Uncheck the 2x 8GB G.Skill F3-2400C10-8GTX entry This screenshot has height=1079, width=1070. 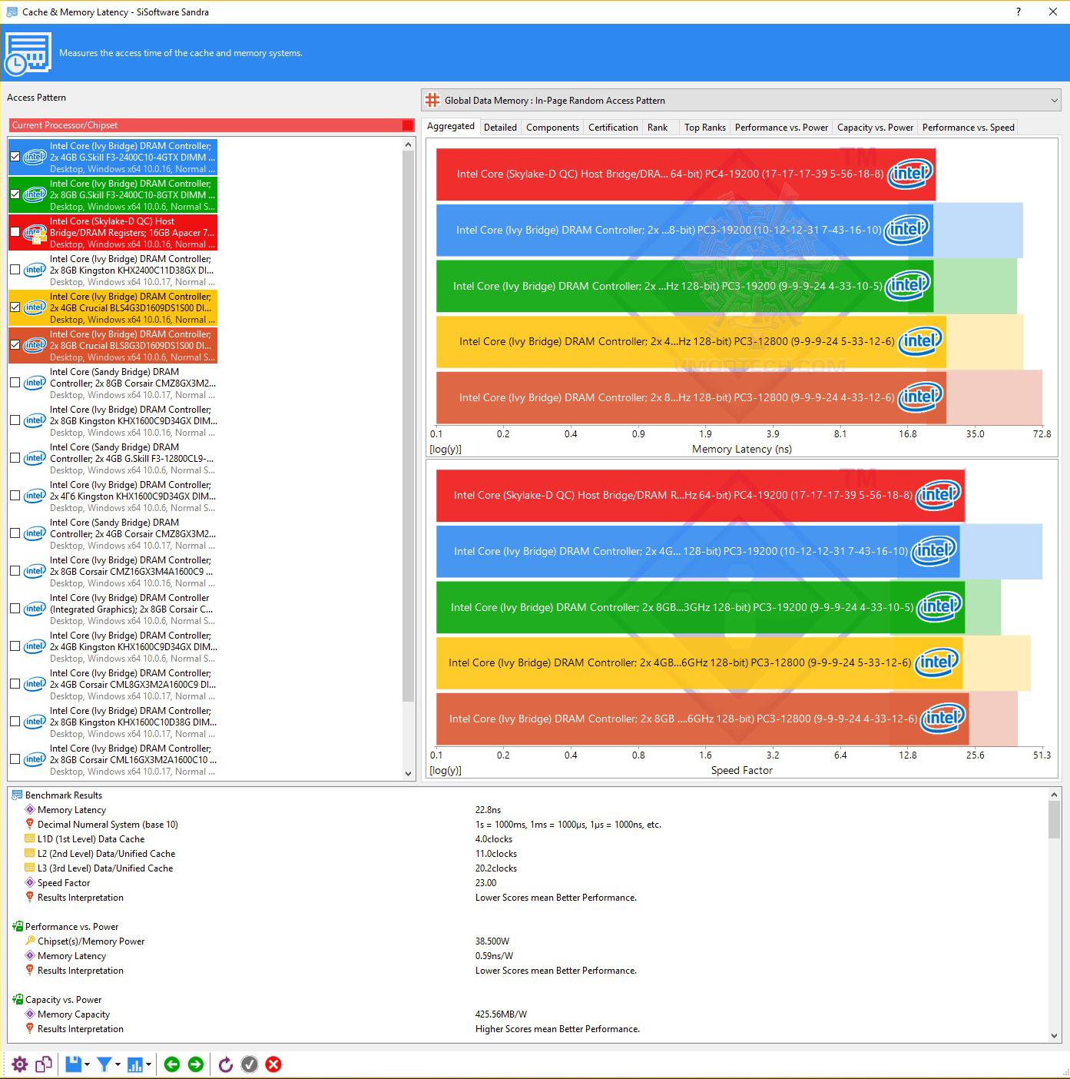[15, 194]
